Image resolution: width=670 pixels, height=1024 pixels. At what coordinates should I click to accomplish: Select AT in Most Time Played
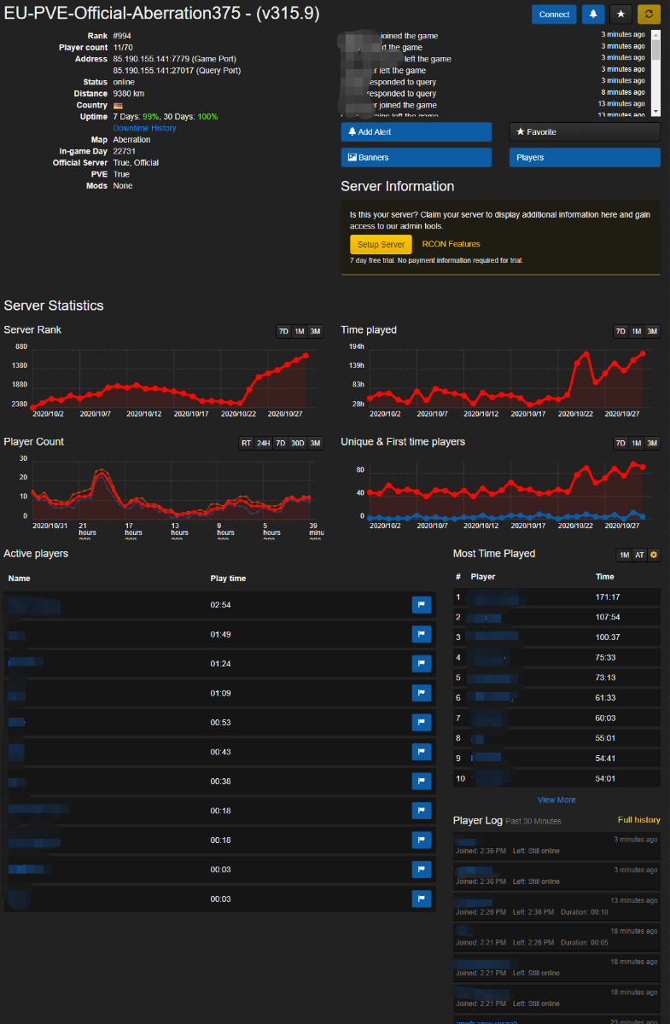coord(639,556)
